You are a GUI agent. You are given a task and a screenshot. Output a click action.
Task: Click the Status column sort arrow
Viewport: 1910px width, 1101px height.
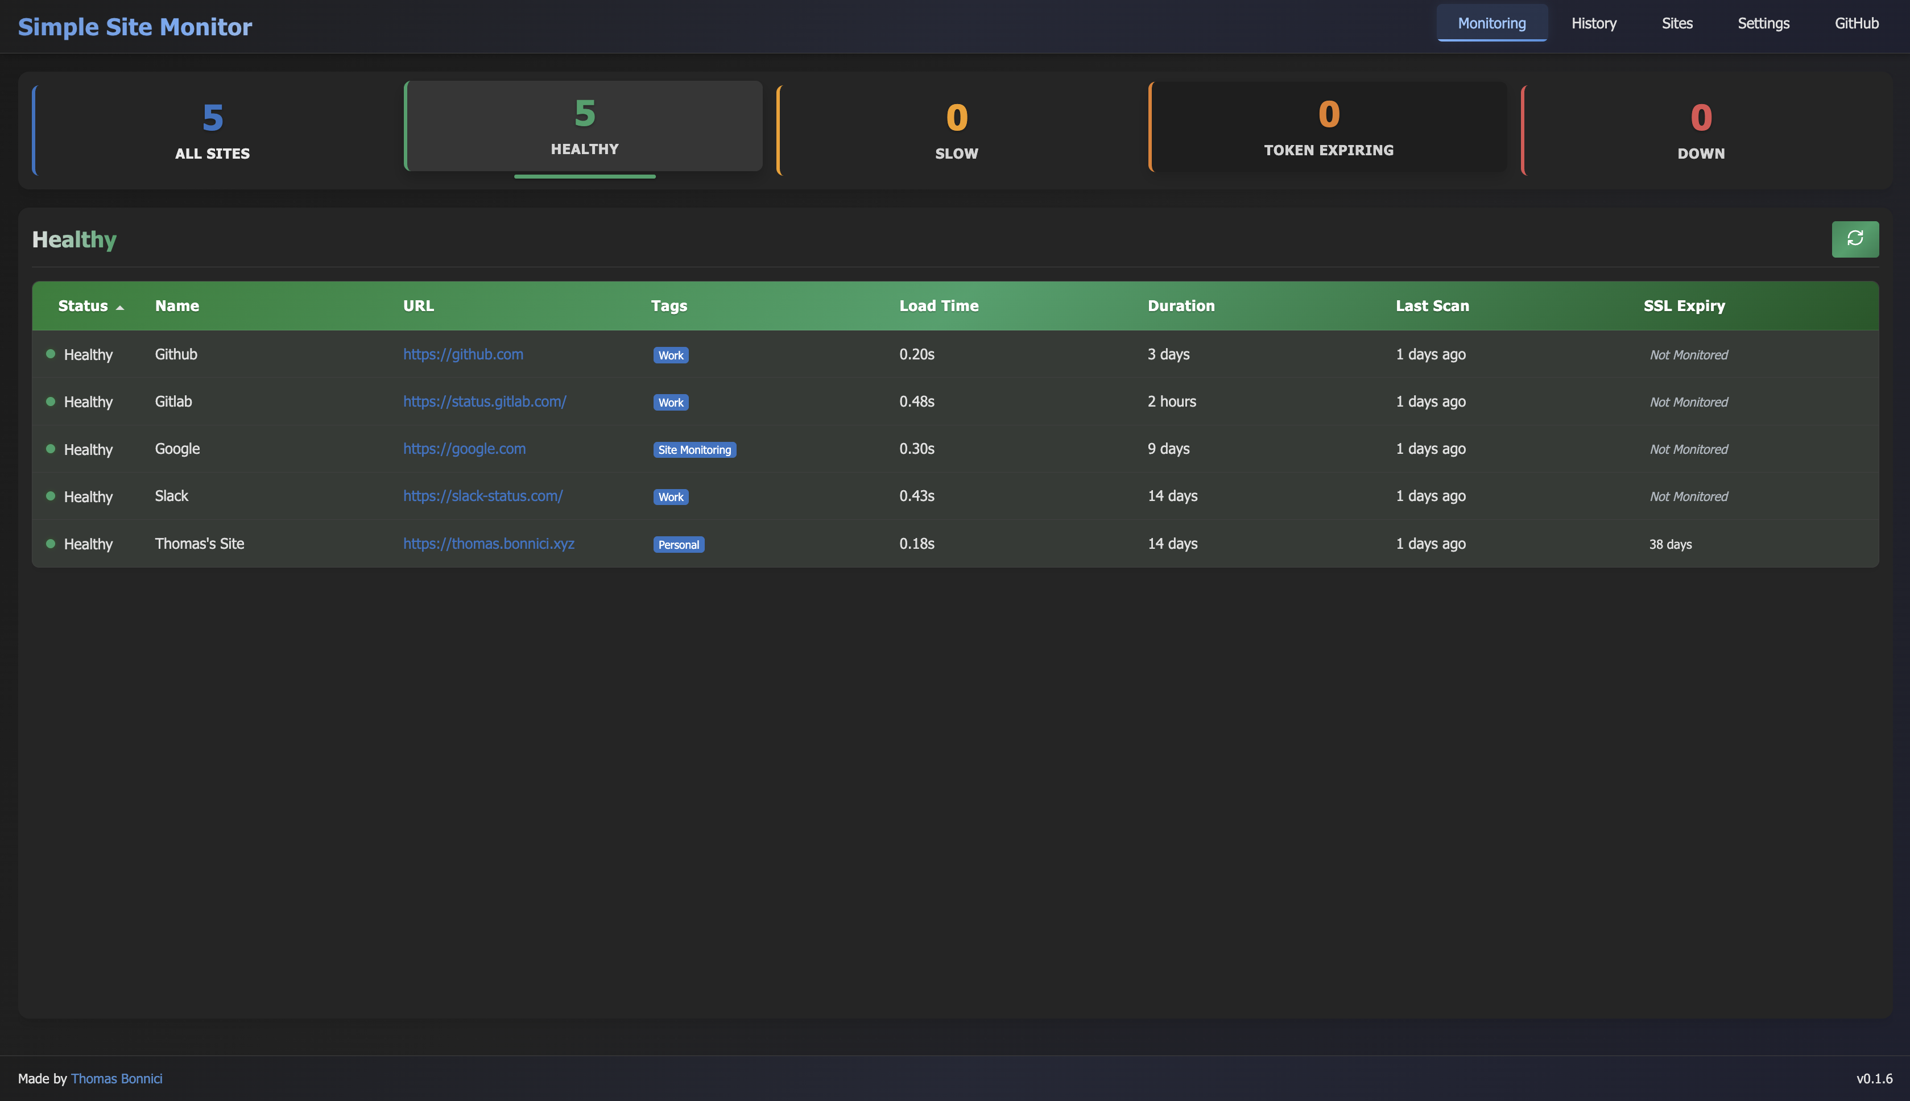[x=119, y=307]
